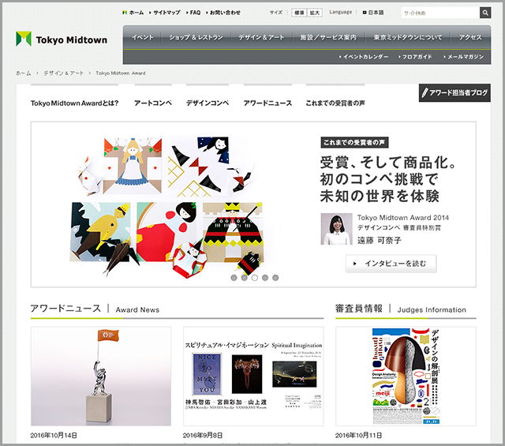Go to メールマガジン
Image resolution: width=505 pixels, height=446 pixels.
[463, 57]
